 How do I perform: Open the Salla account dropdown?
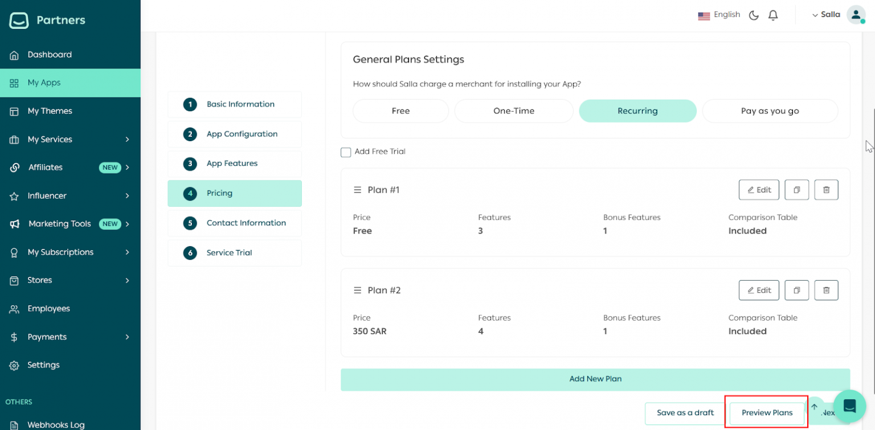(825, 14)
